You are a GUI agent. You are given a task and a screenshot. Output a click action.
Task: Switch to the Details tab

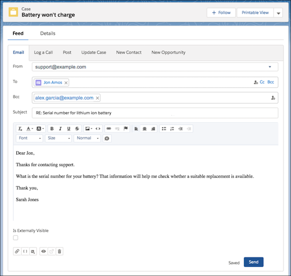click(48, 33)
